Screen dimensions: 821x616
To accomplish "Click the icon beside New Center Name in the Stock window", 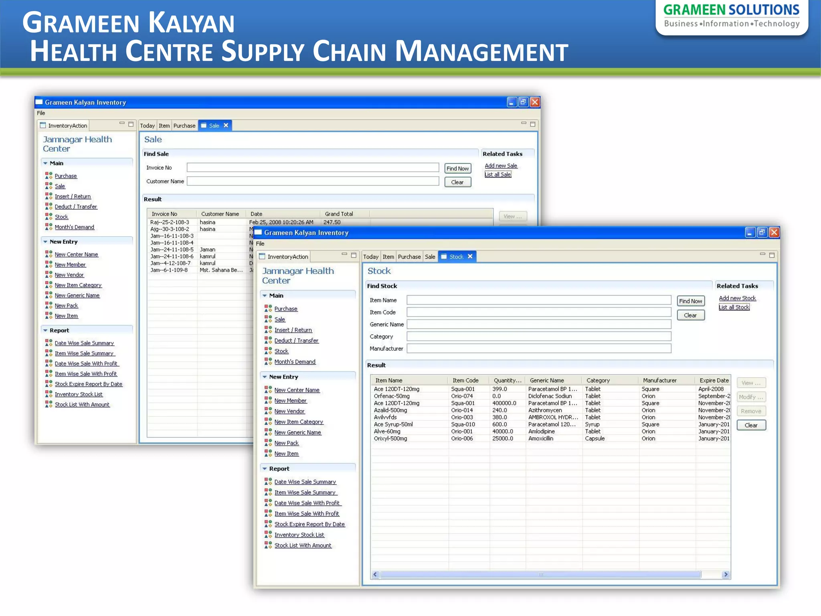I will pyautogui.click(x=268, y=389).
